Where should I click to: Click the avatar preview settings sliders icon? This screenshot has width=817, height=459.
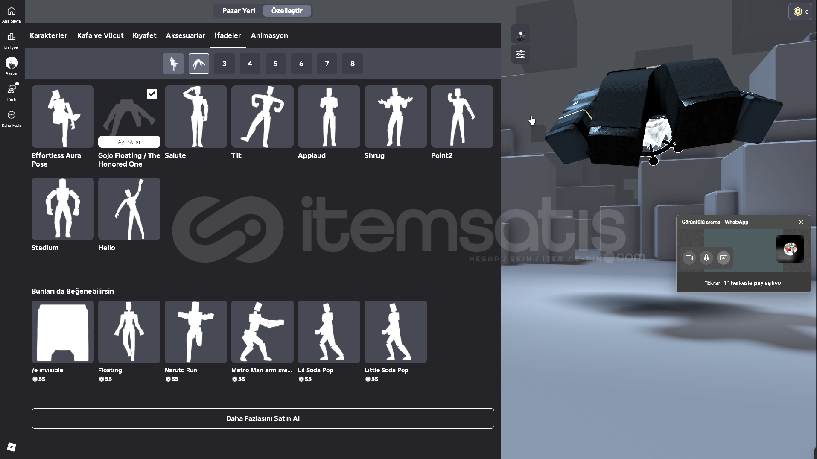(x=520, y=54)
